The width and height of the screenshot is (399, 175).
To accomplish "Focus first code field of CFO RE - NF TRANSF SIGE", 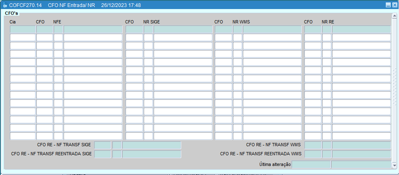I will point(102,145).
